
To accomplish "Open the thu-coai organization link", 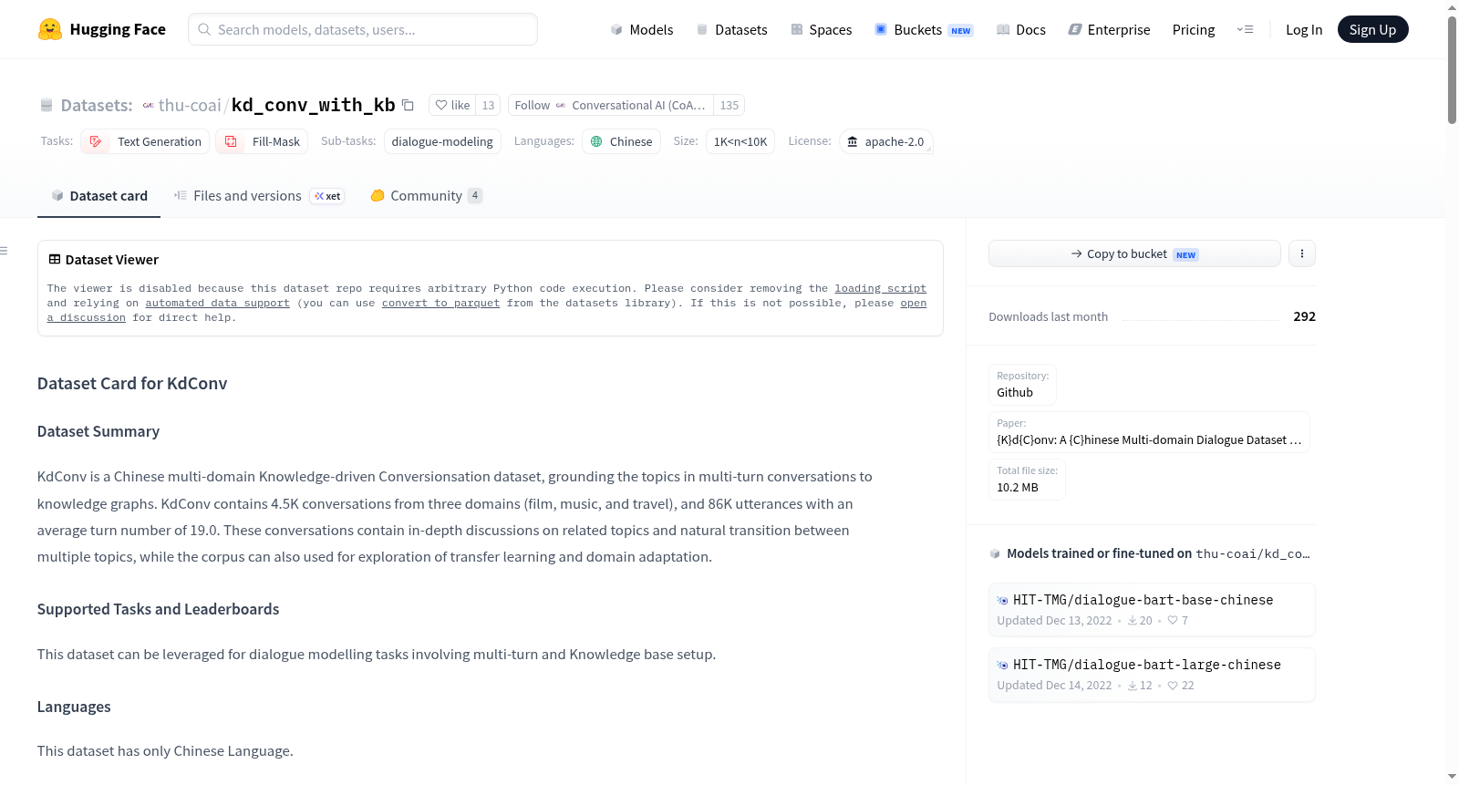I will (190, 105).
